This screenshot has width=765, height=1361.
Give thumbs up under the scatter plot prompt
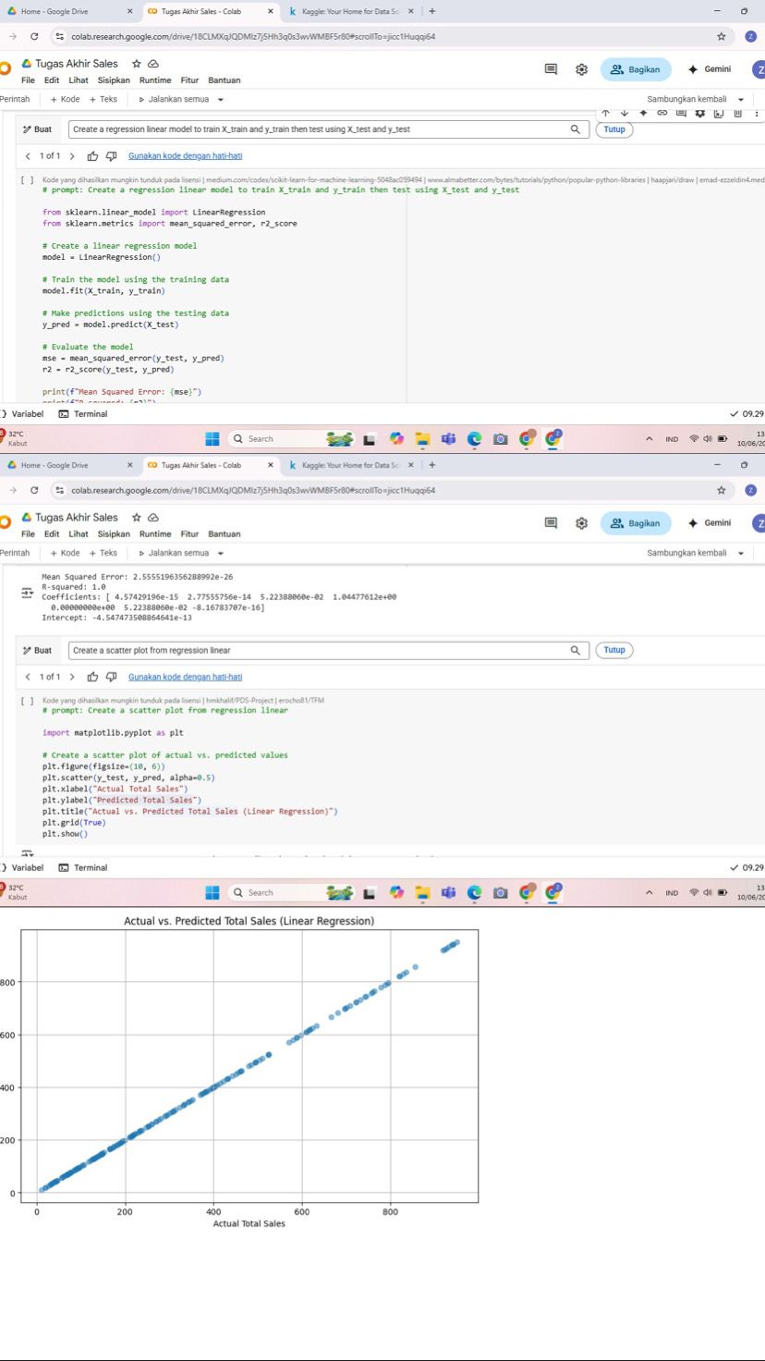click(91, 677)
